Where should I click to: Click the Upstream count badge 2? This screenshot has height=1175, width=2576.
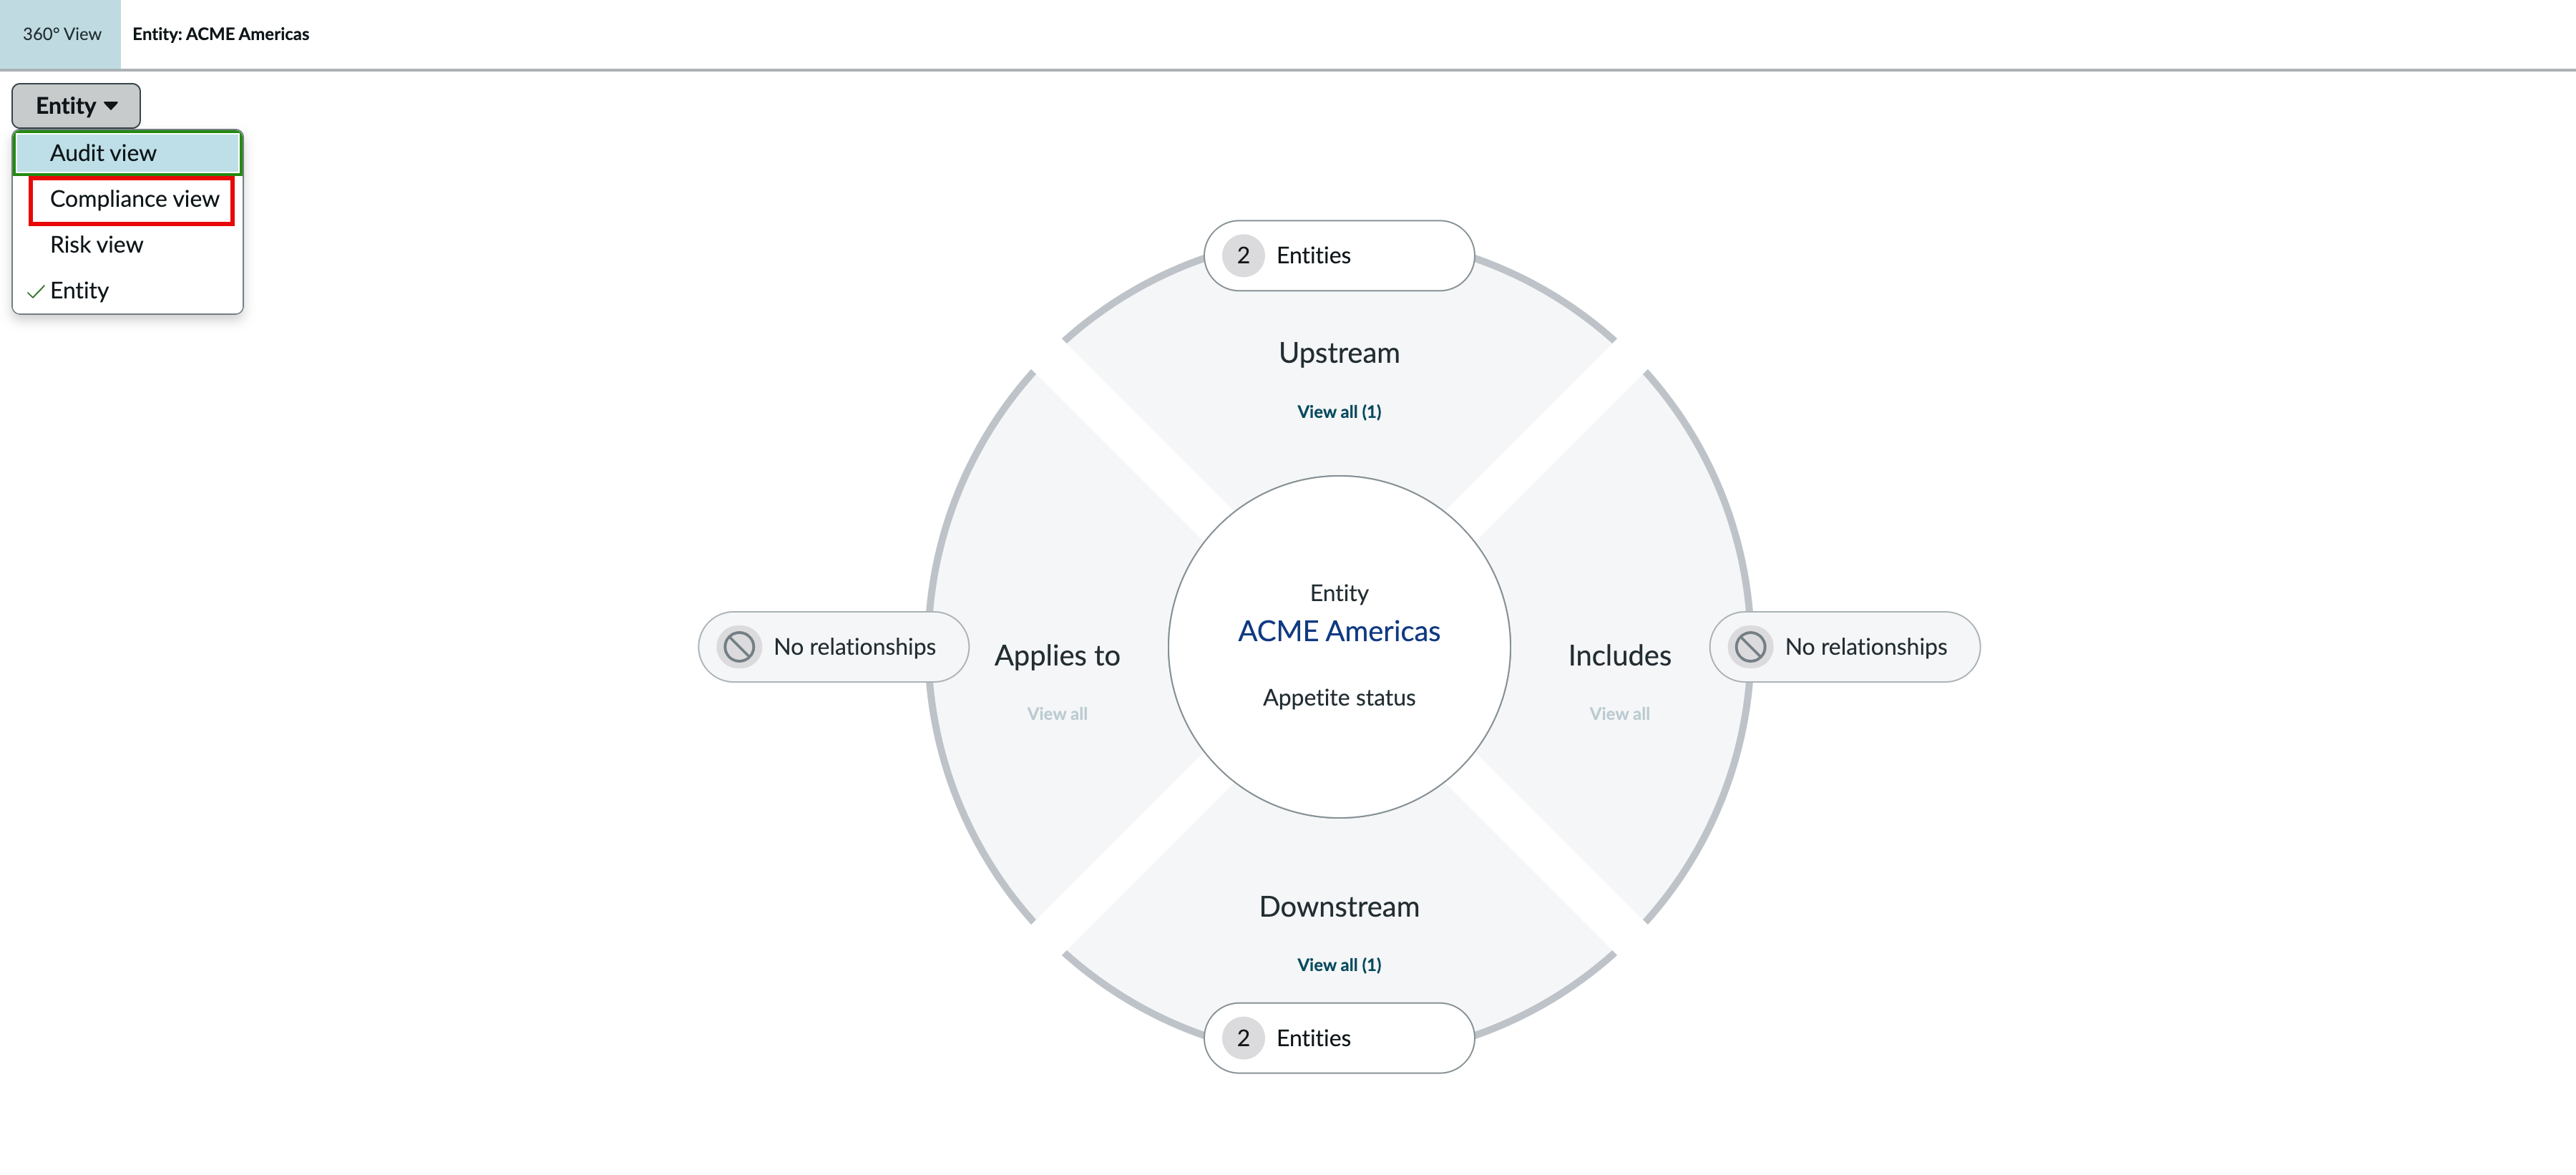(1243, 256)
